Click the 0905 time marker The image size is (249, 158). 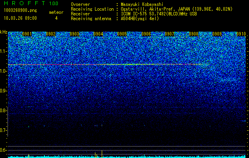[x=122, y=34]
